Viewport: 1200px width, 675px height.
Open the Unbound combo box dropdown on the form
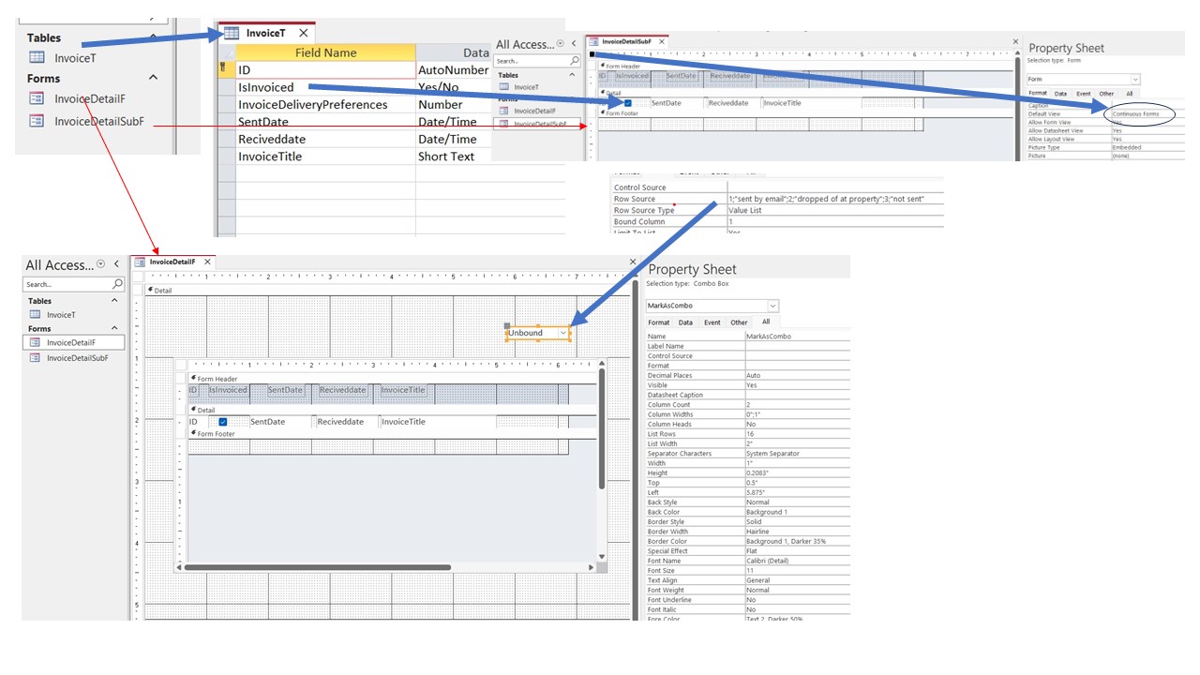562,334
